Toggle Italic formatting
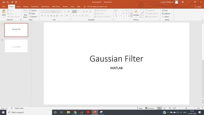Image resolution: width=204 pixels, height=115 pixels. [45, 16]
